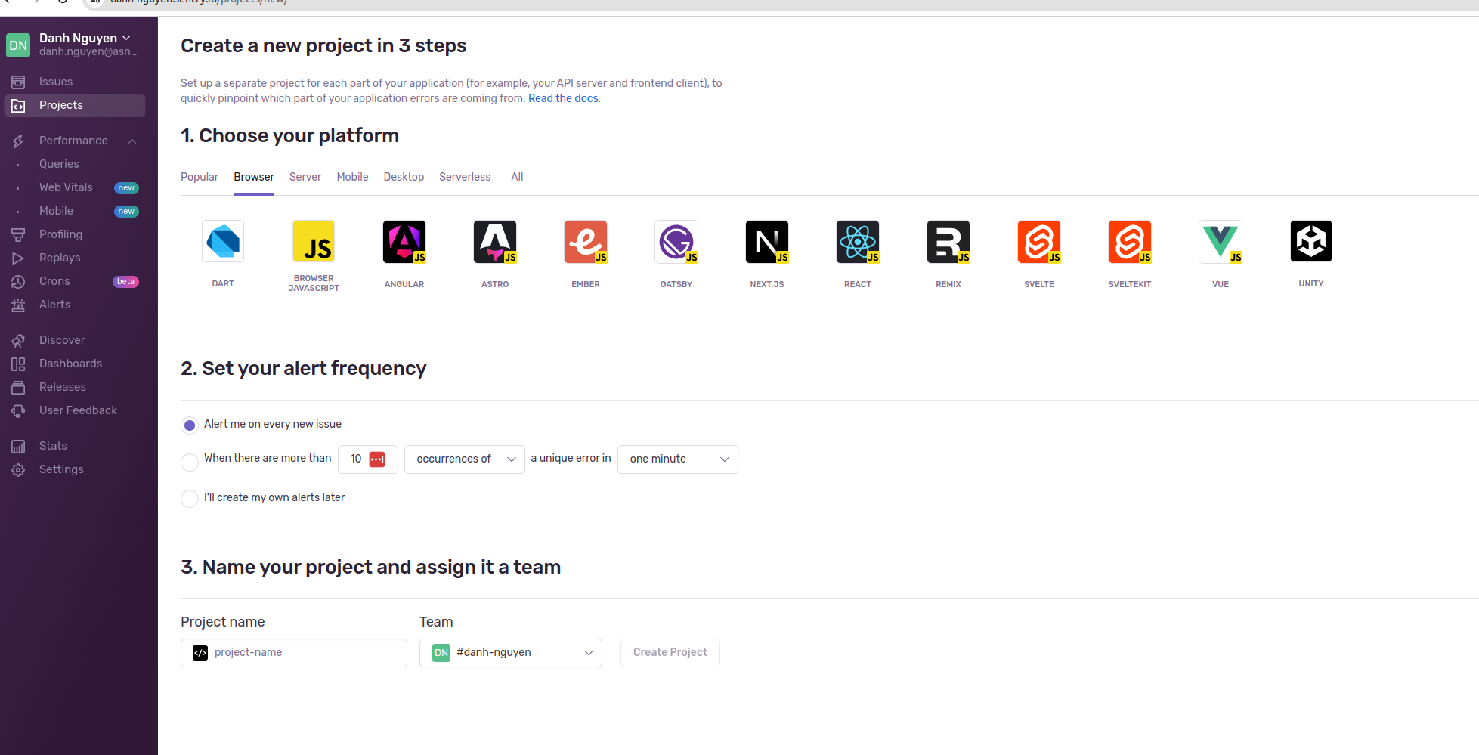
Task: Click the Projects sidebar icon
Action: coord(18,106)
